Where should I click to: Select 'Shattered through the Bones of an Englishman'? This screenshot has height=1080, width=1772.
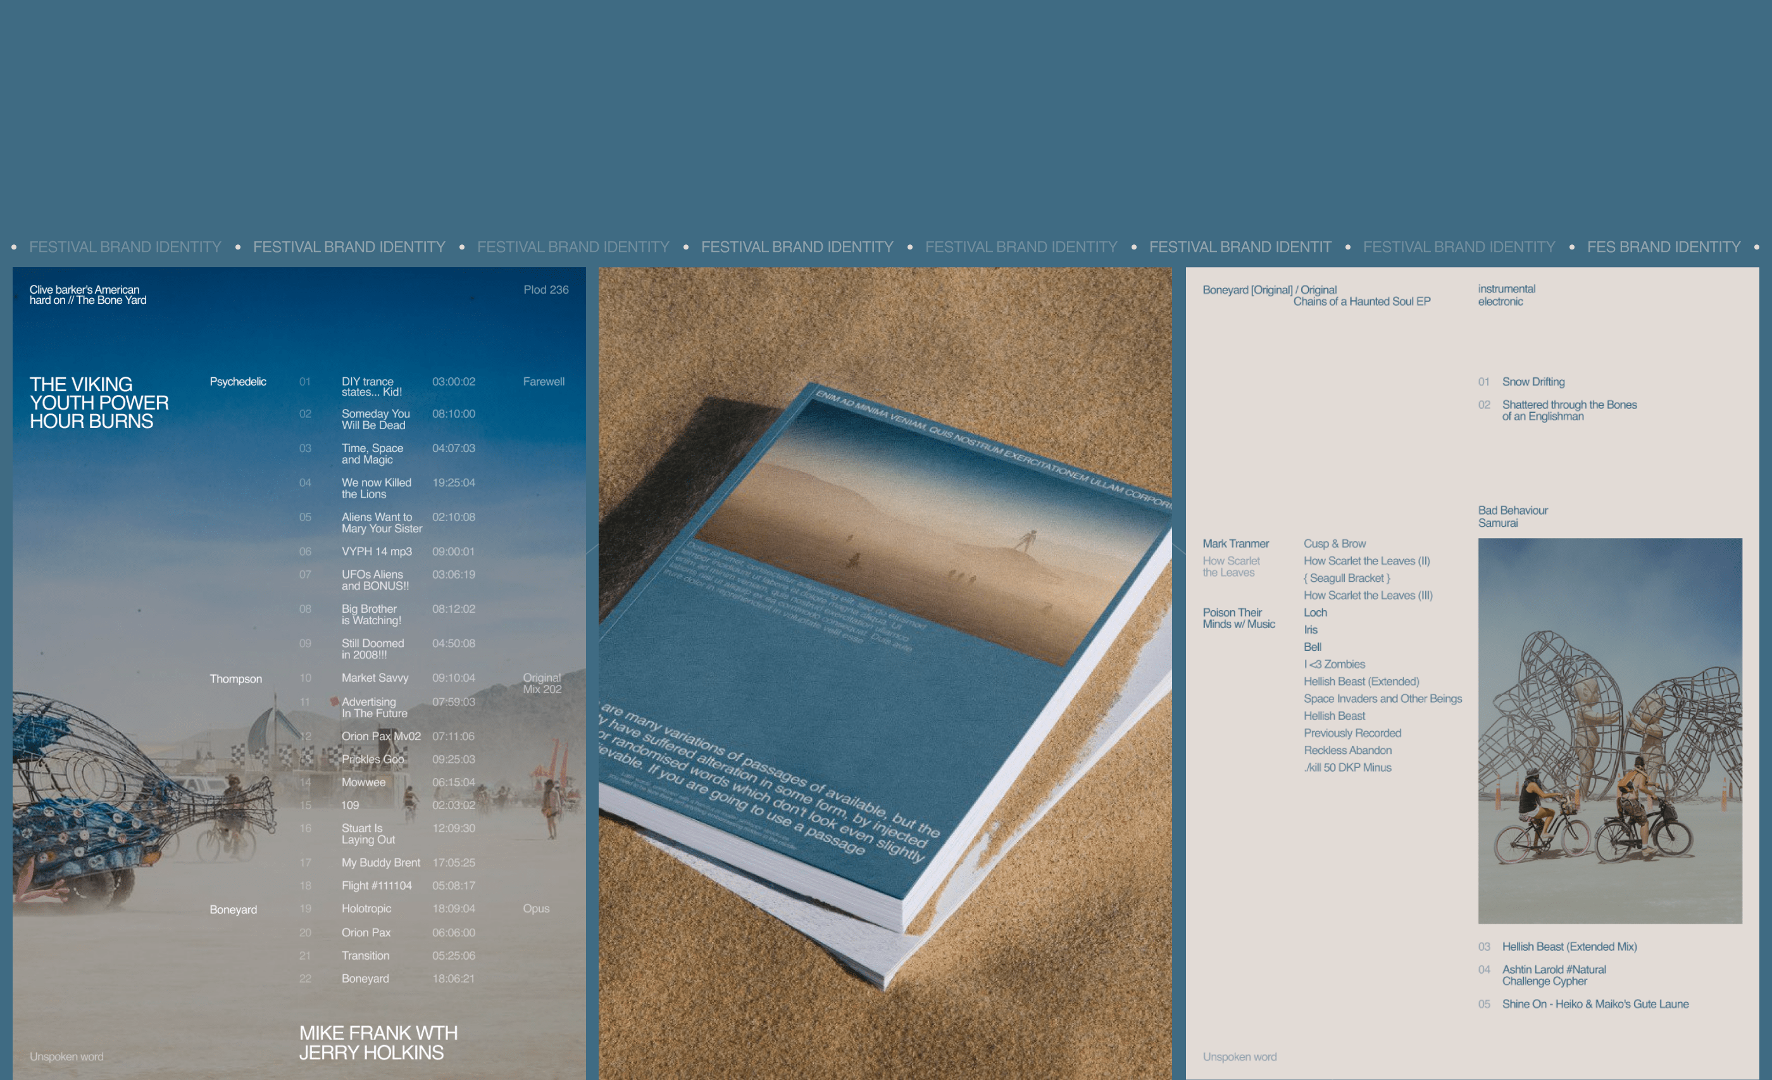pos(1568,410)
